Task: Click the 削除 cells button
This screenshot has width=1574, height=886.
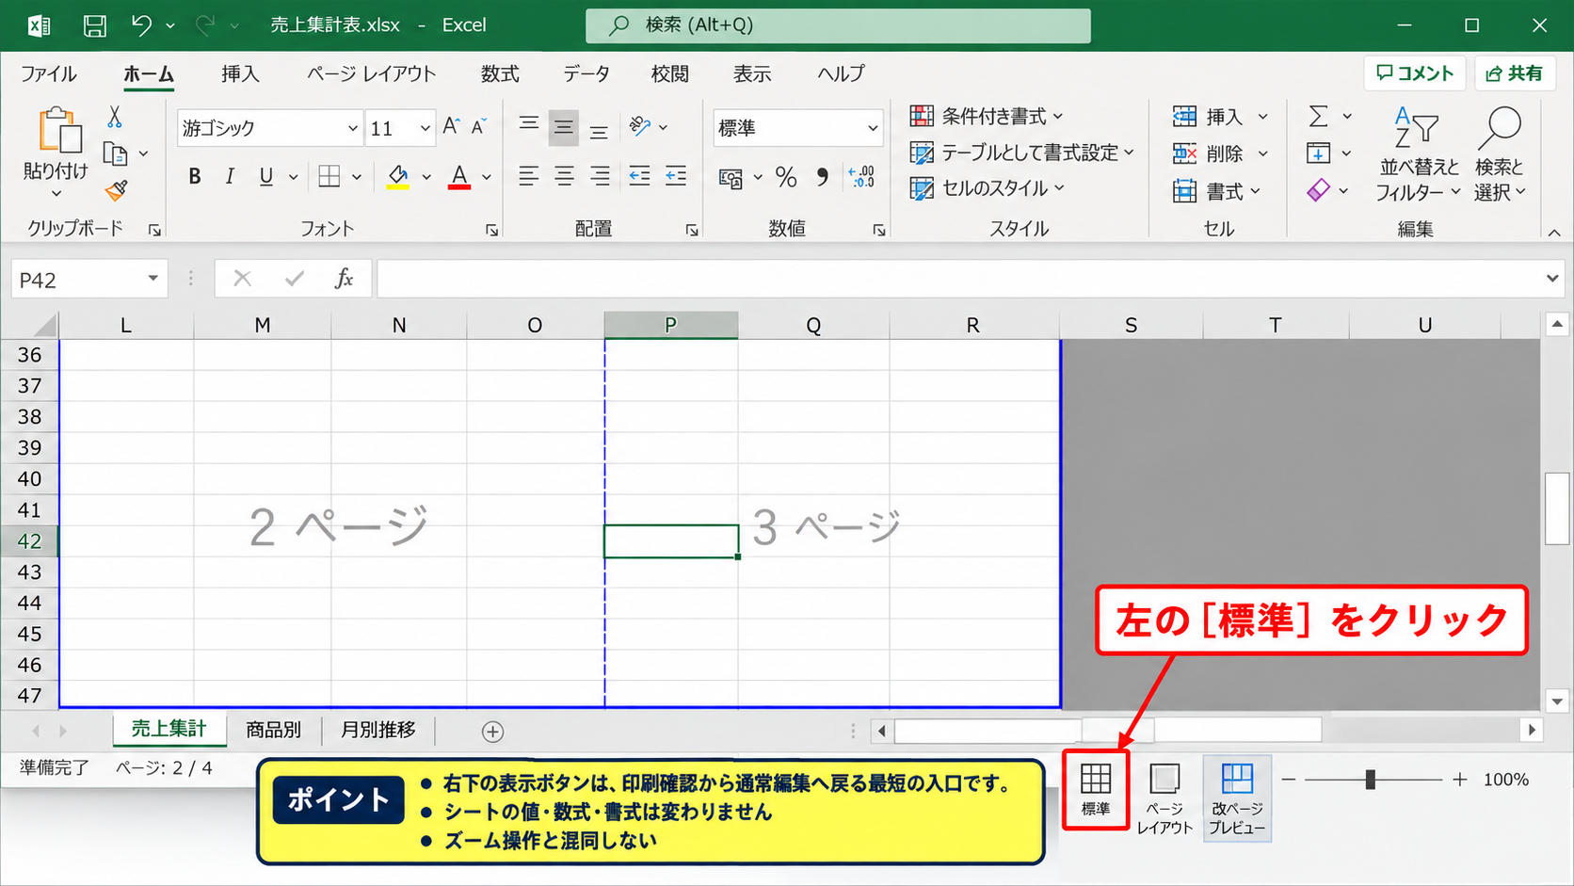Action: click(1220, 153)
